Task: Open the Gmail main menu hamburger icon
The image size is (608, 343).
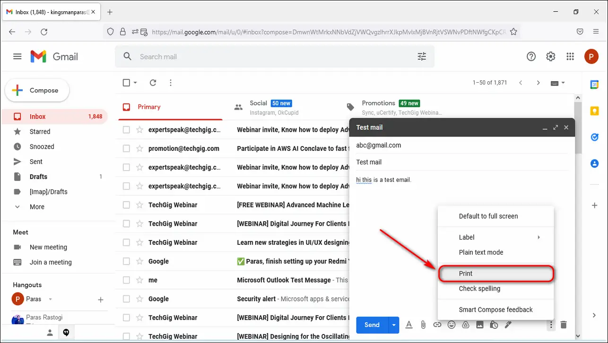Action: click(x=17, y=57)
